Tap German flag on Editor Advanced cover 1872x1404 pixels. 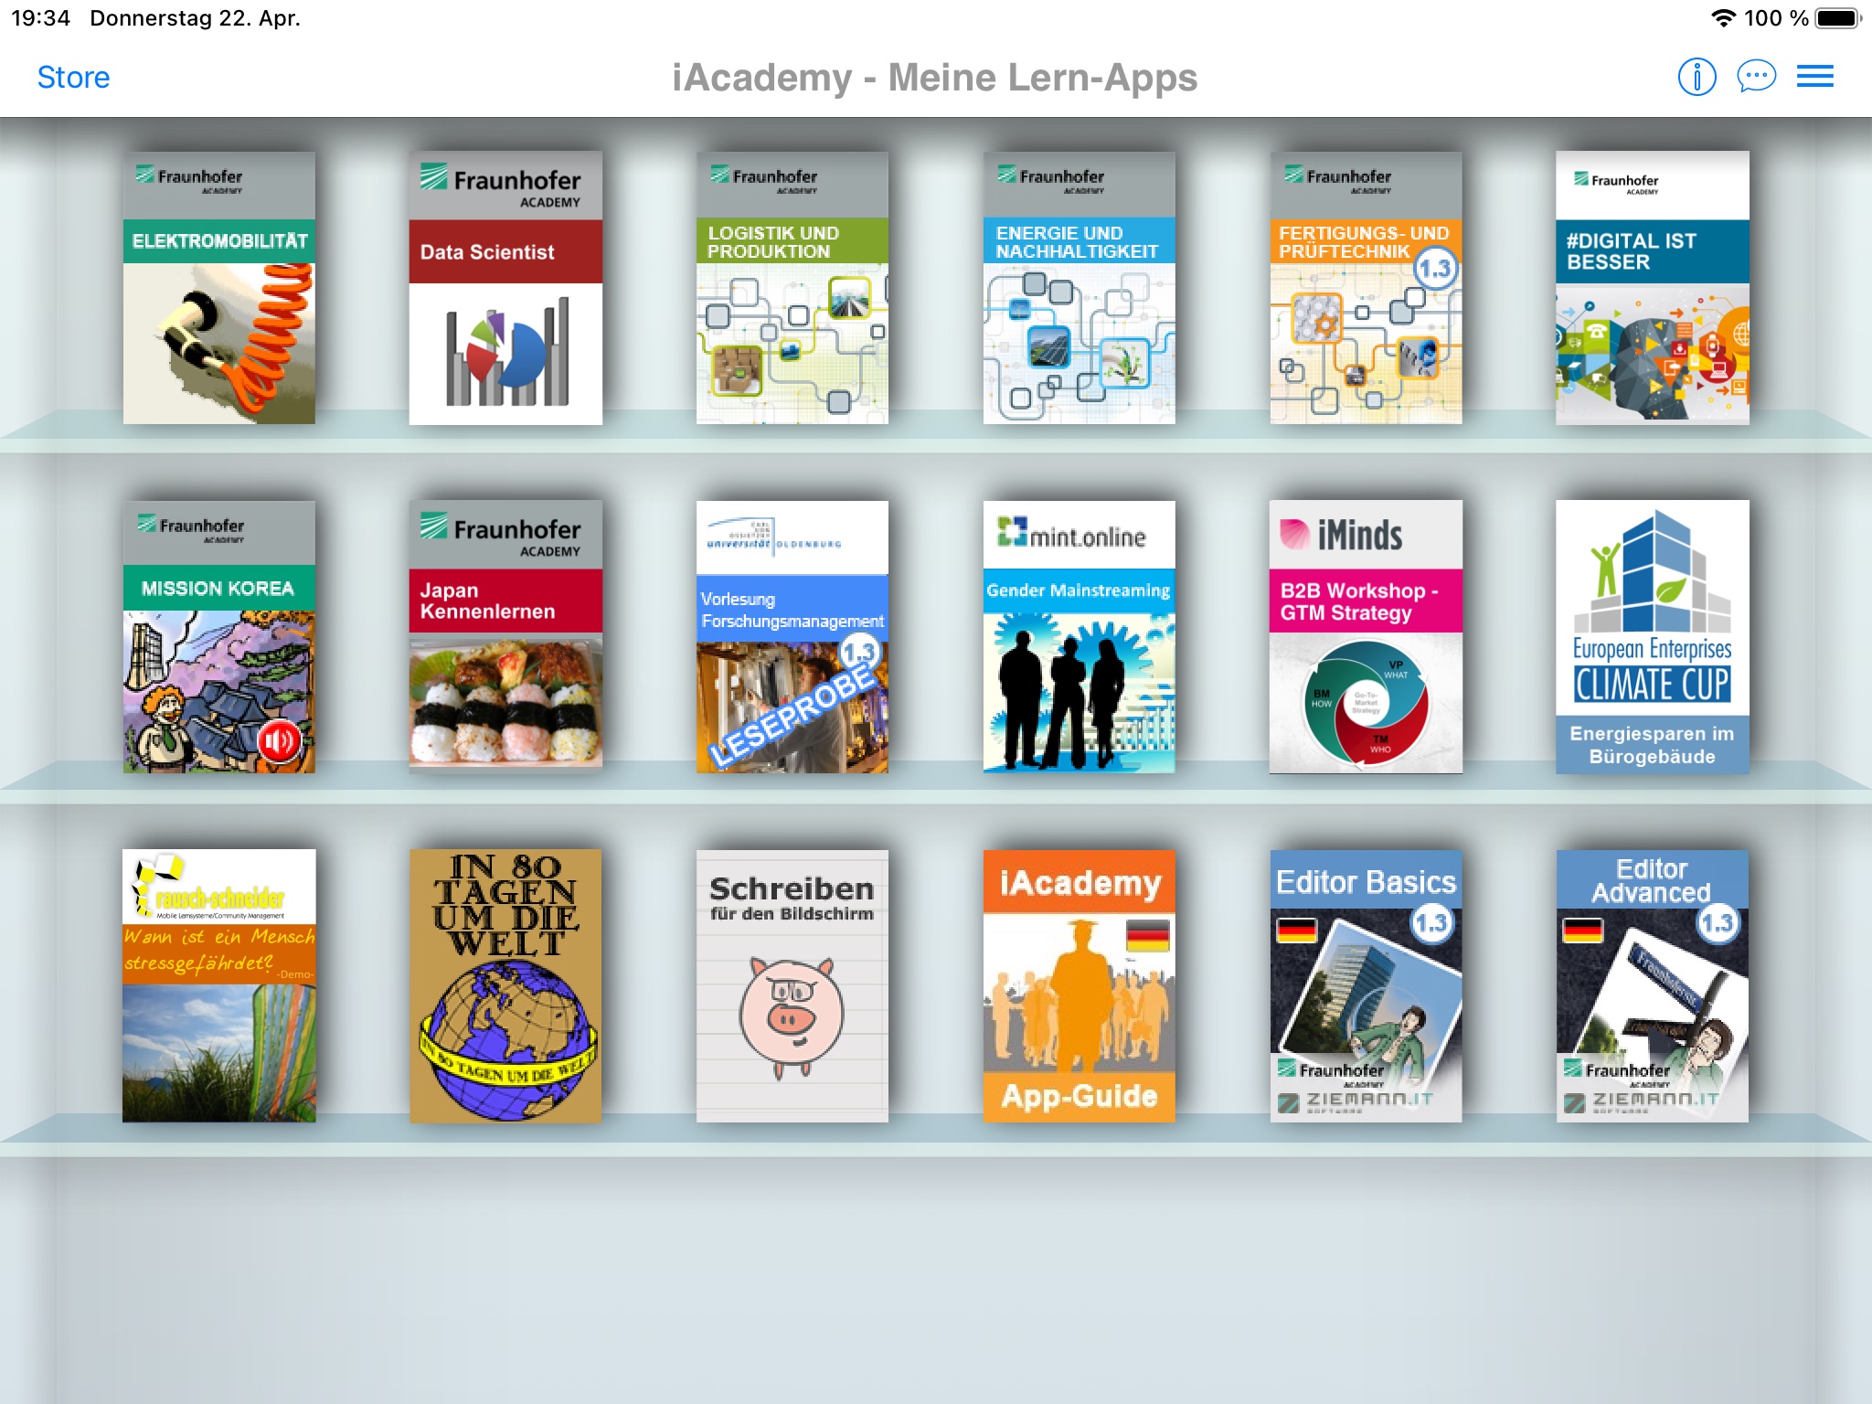[1583, 931]
